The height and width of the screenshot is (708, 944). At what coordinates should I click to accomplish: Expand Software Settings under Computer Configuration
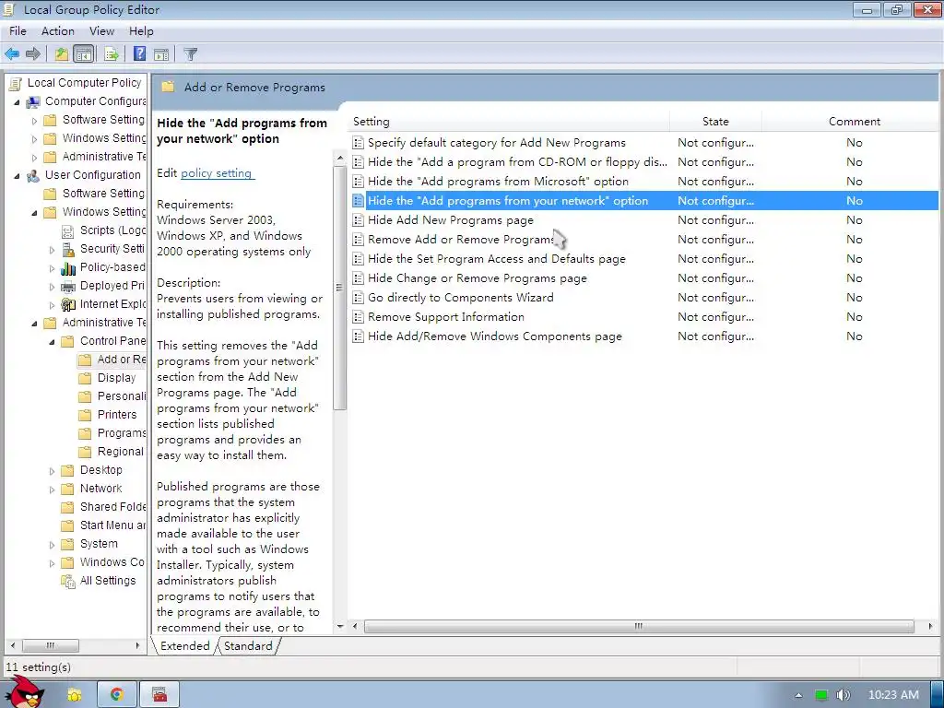point(34,121)
